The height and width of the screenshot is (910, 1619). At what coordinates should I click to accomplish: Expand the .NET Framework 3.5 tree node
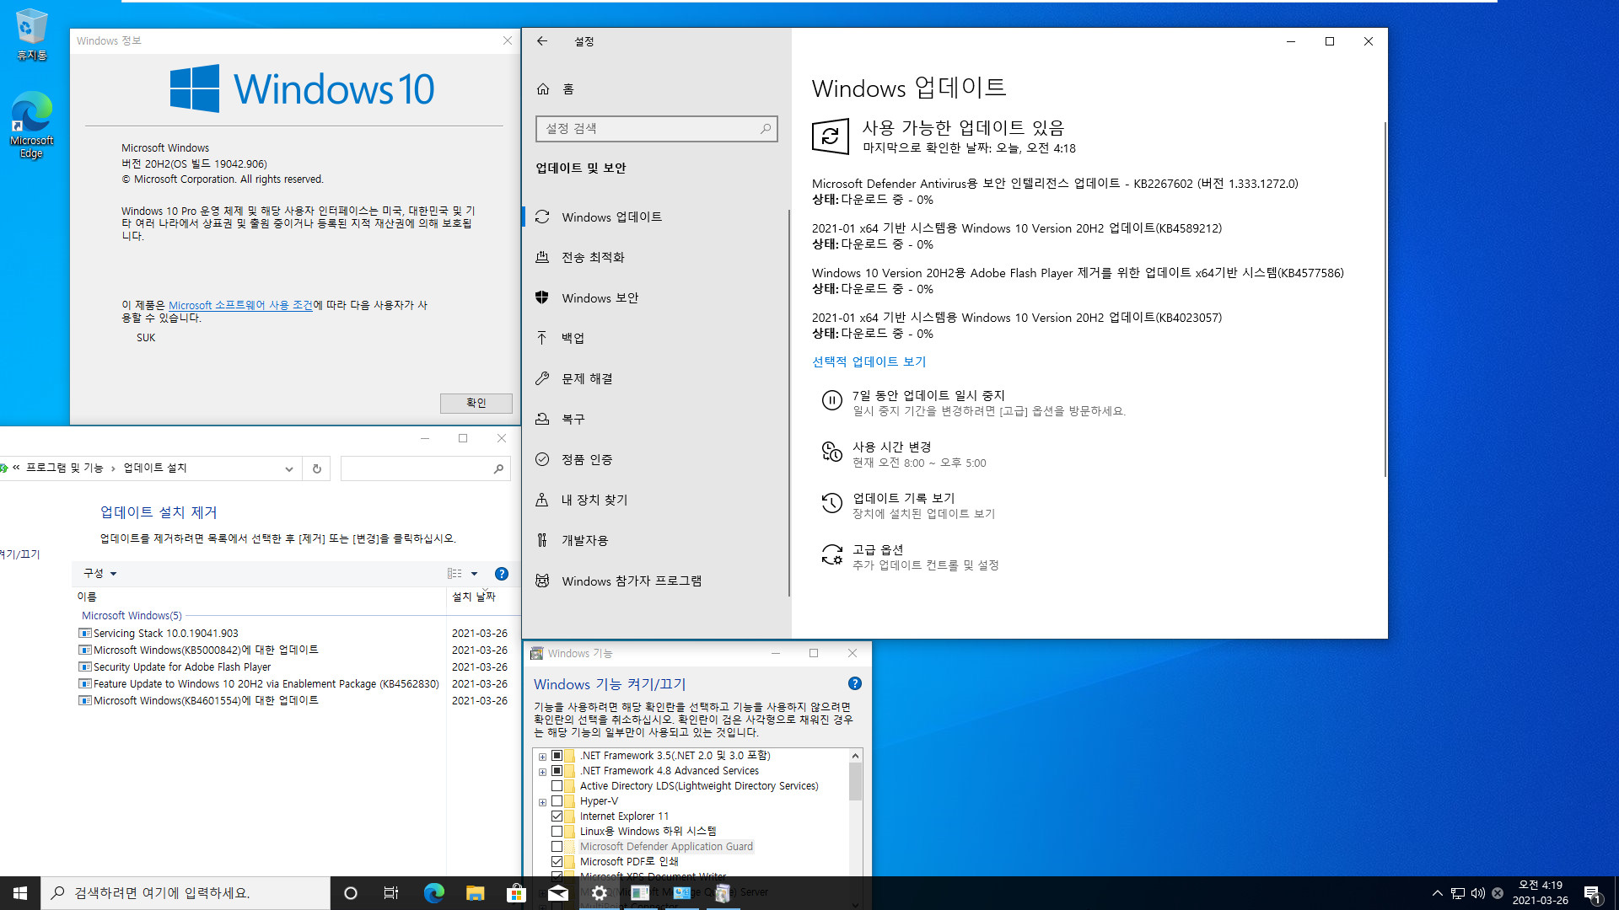[542, 757]
